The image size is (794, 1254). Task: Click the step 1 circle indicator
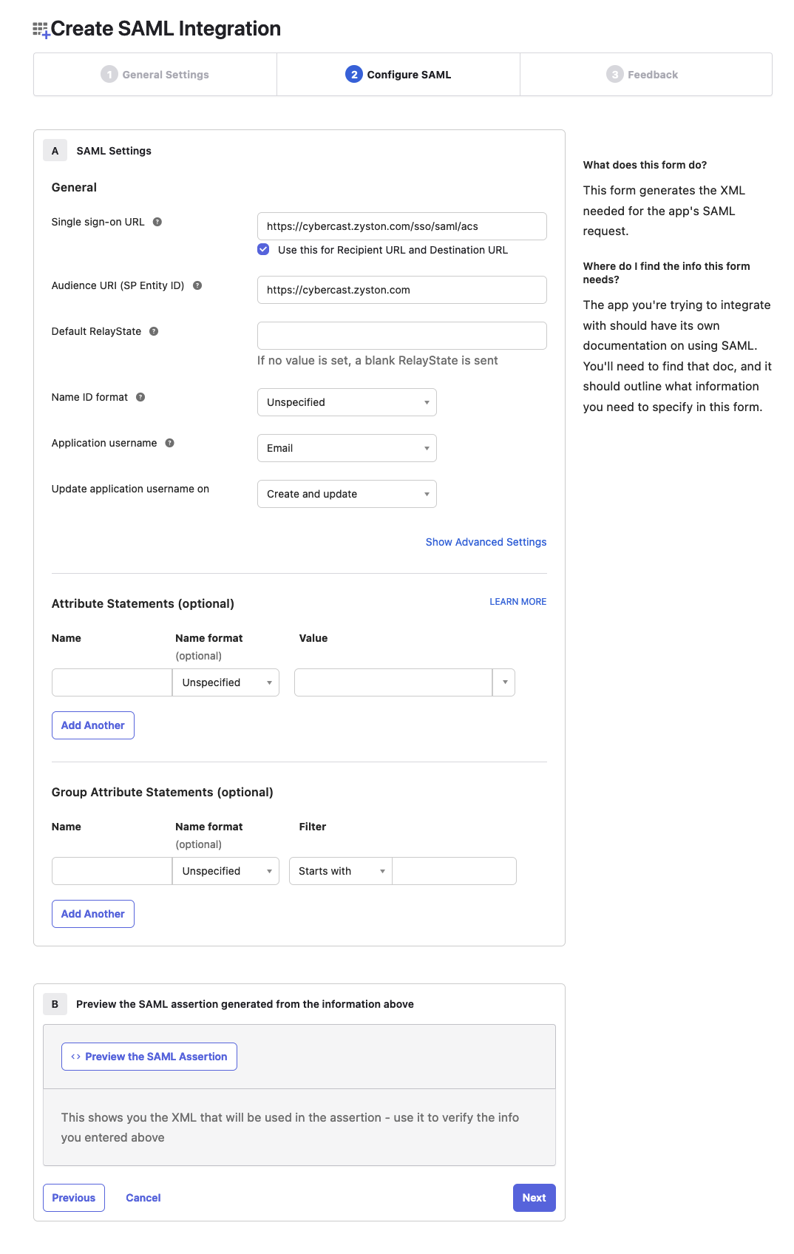click(x=109, y=74)
